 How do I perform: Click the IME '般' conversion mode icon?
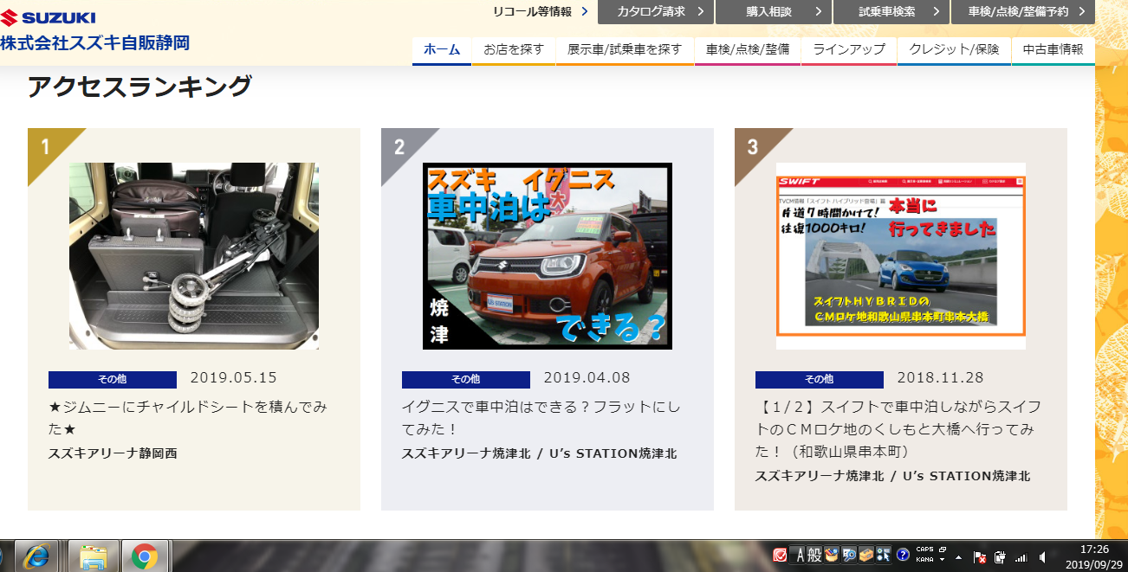coord(815,556)
